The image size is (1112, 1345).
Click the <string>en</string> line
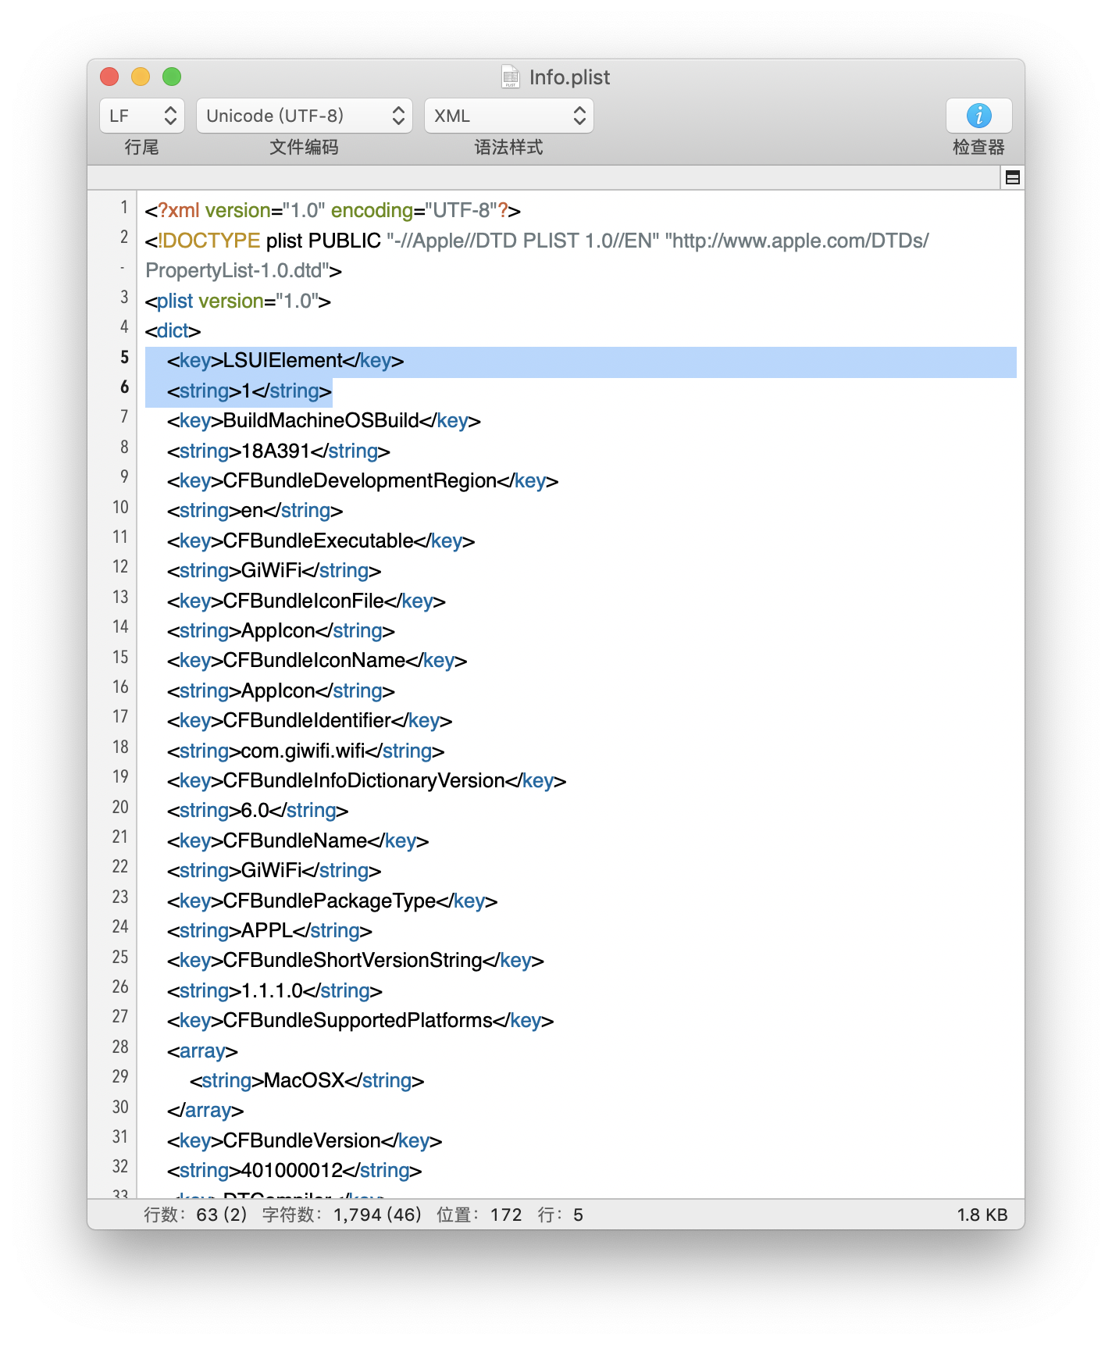point(255,511)
